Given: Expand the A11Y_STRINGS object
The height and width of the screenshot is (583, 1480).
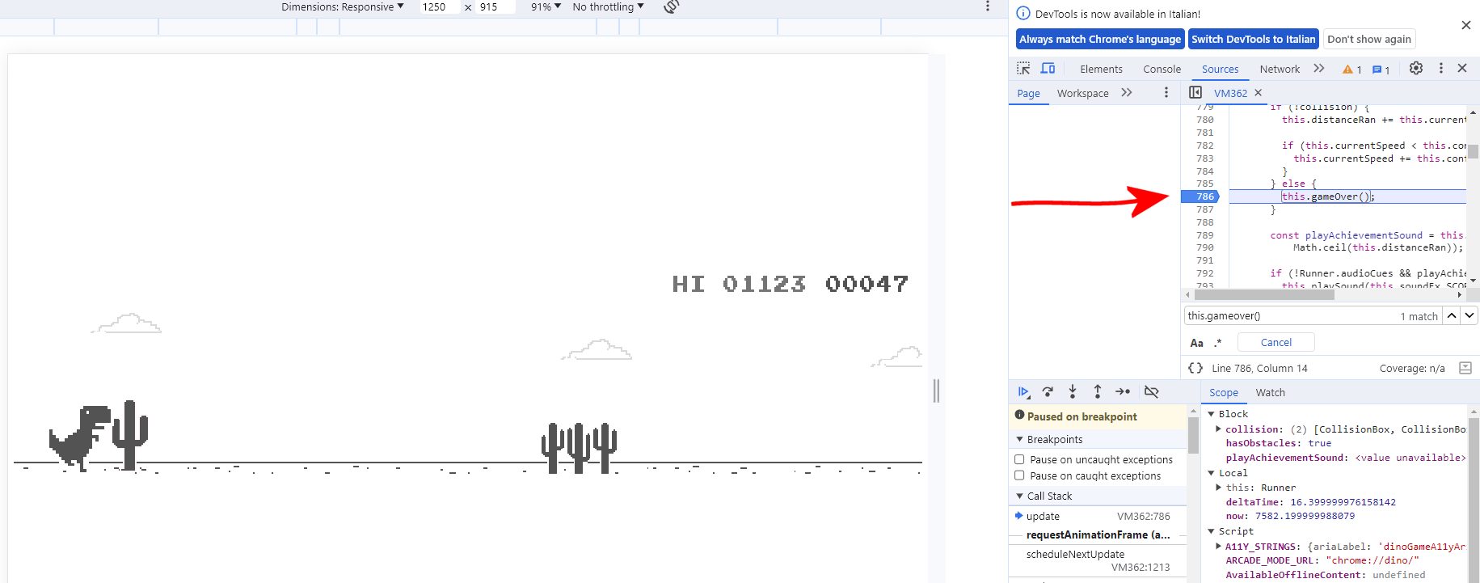Looking at the screenshot, I should (1219, 547).
